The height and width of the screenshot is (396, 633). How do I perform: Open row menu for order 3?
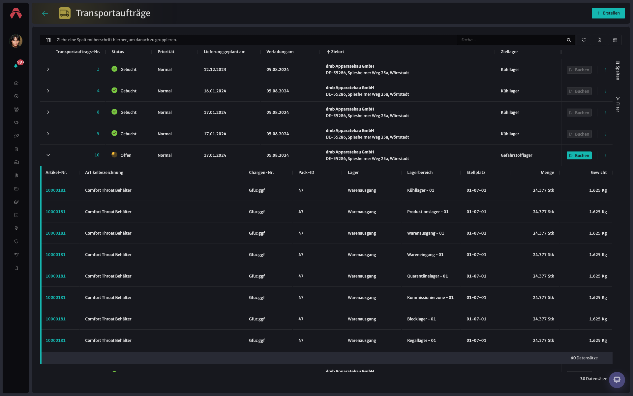coord(606,70)
